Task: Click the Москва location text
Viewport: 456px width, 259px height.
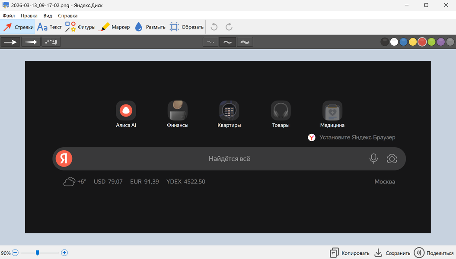Action: tap(385, 182)
